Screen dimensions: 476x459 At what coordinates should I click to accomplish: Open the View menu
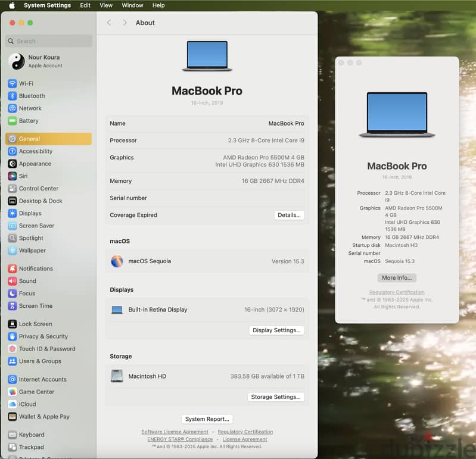tap(106, 5)
